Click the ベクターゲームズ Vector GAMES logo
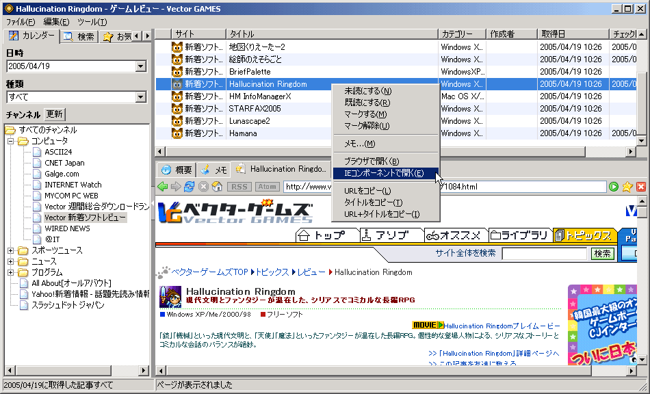650x394 pixels. click(235, 212)
